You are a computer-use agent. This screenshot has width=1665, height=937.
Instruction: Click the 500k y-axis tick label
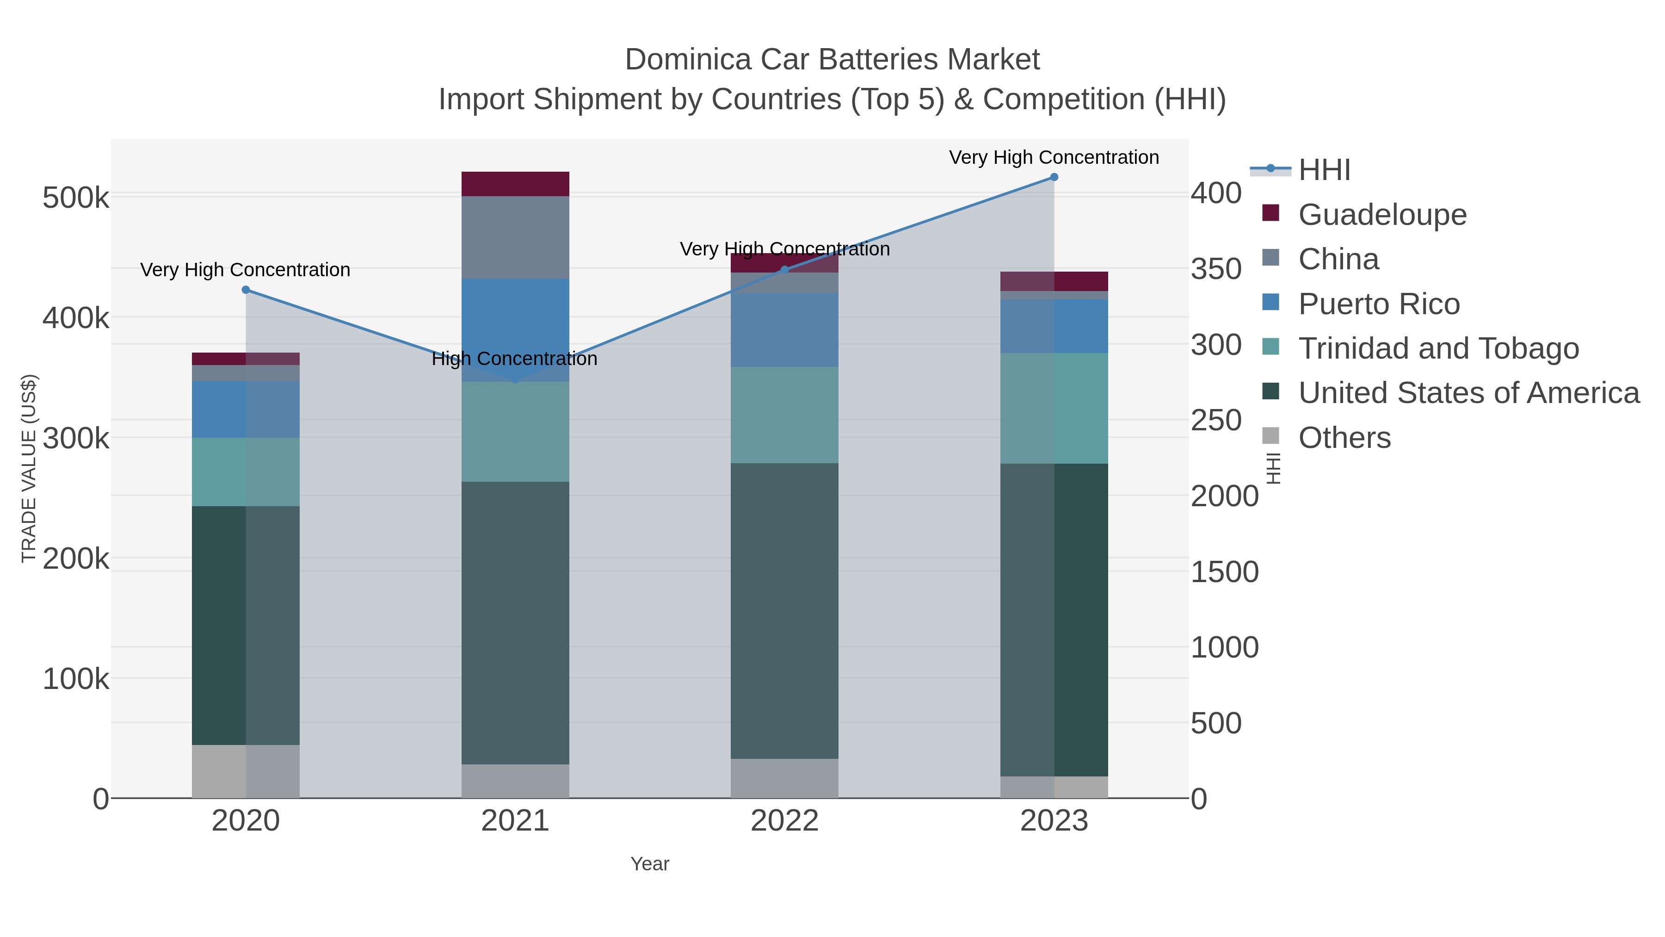tap(76, 197)
